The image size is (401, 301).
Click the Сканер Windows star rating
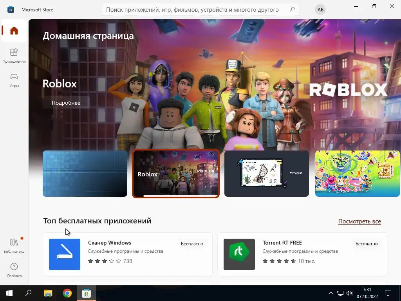pyautogui.click(x=105, y=261)
